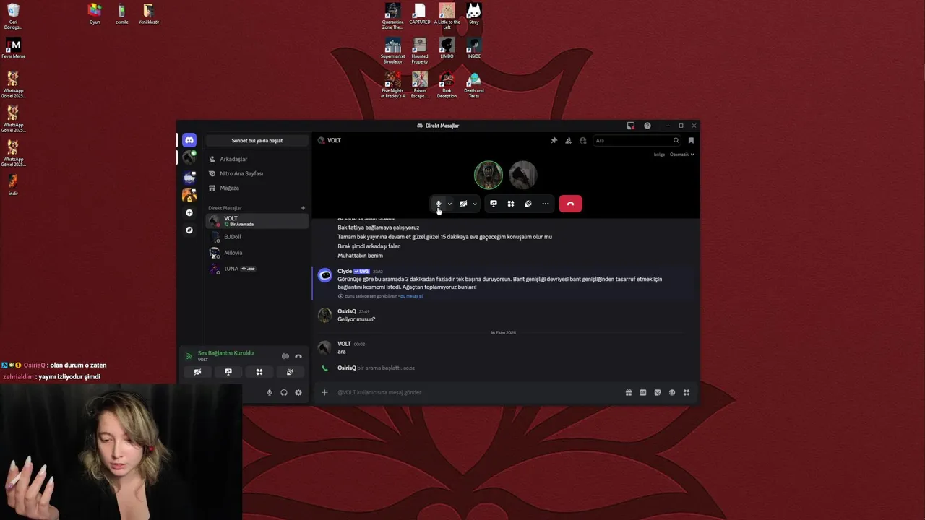Click screen share button in voice panel
925x520 pixels.
(x=228, y=372)
